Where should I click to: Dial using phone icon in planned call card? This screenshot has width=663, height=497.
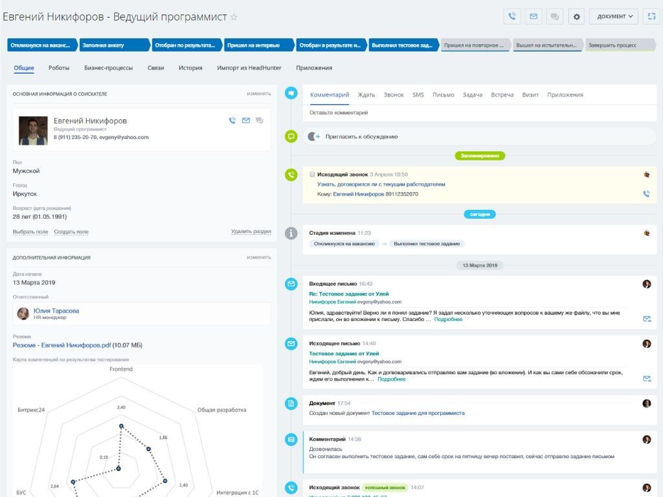coord(647,193)
